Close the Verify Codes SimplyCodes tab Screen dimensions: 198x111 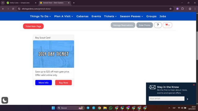pyautogui.click(x=36, y=3)
